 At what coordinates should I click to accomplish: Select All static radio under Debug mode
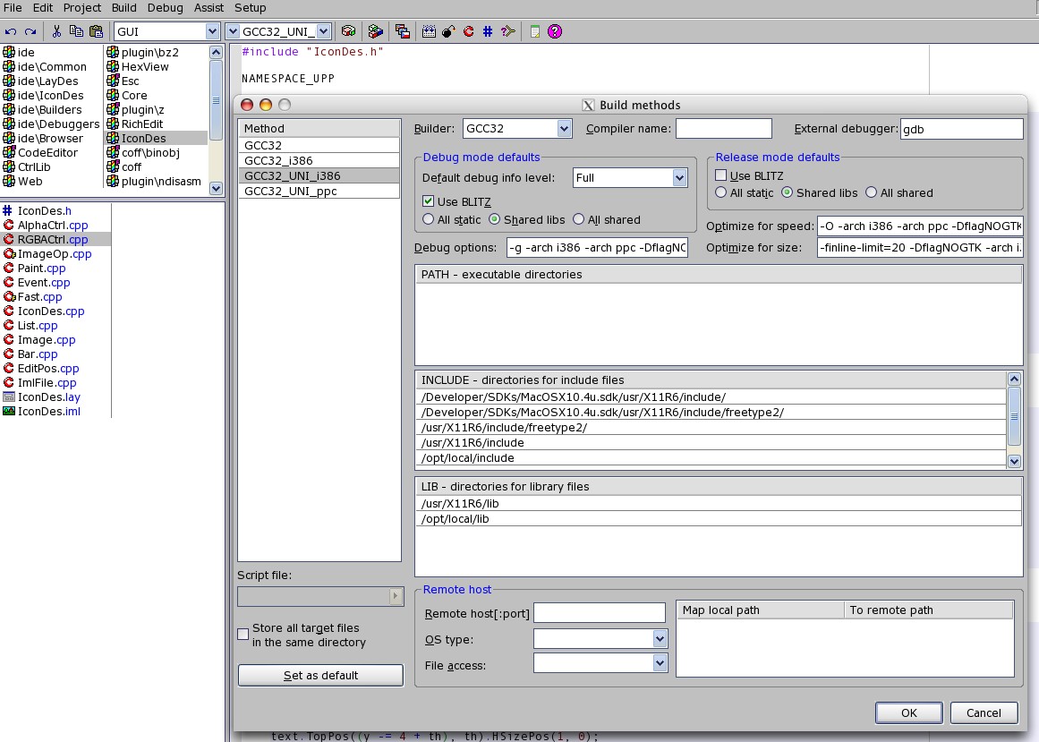tap(429, 219)
